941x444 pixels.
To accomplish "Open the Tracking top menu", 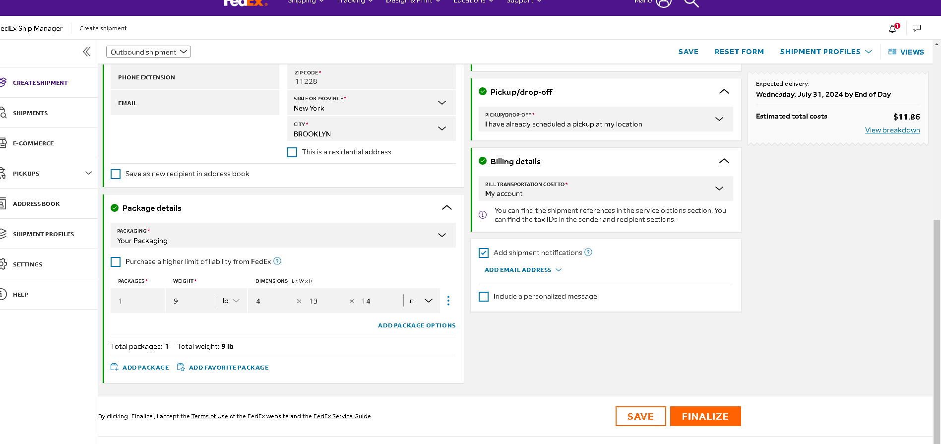I will point(355,2).
